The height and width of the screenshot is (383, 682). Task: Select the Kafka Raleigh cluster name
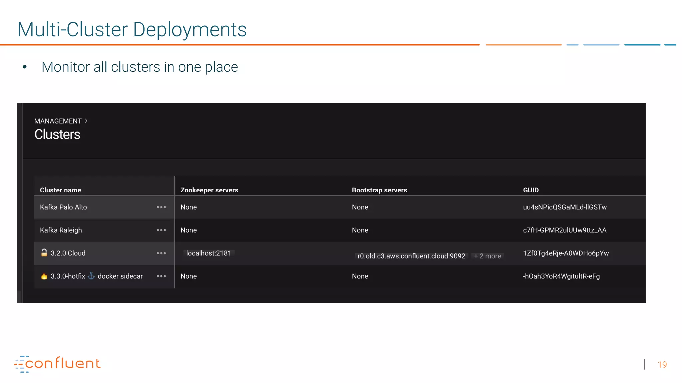[x=61, y=230]
